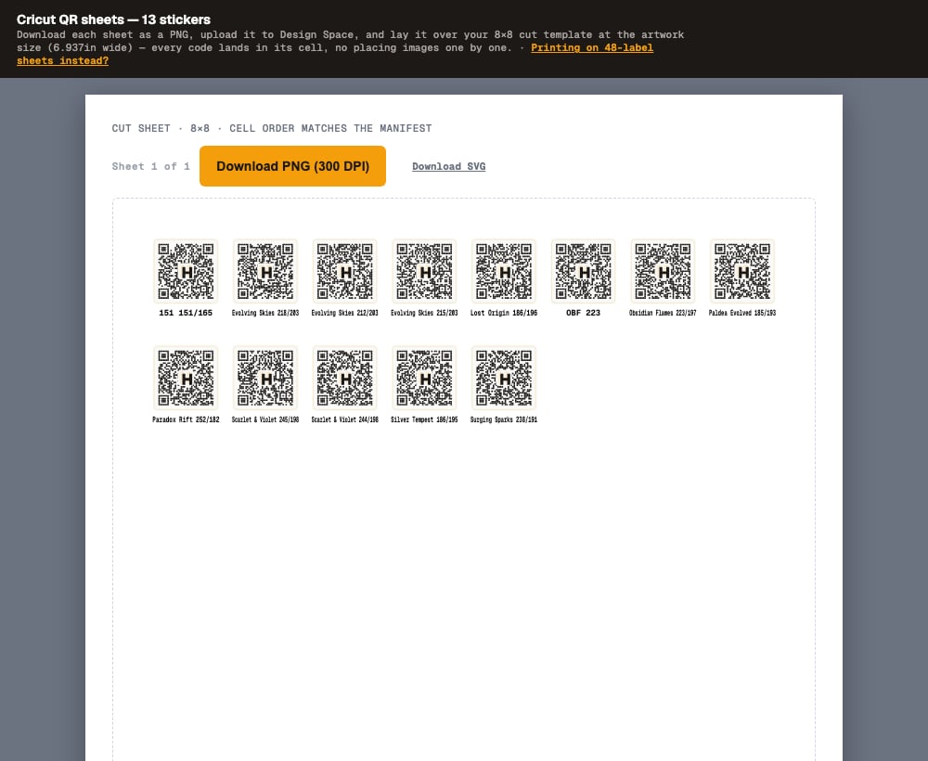The height and width of the screenshot is (761, 928).
Task: Select the Surging Sparks 238/191 QR code
Action: (504, 378)
